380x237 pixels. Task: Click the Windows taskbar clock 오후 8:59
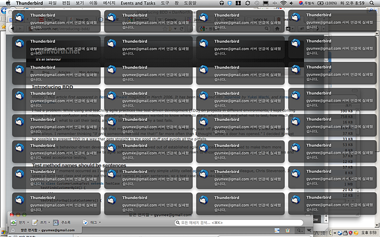369,233
